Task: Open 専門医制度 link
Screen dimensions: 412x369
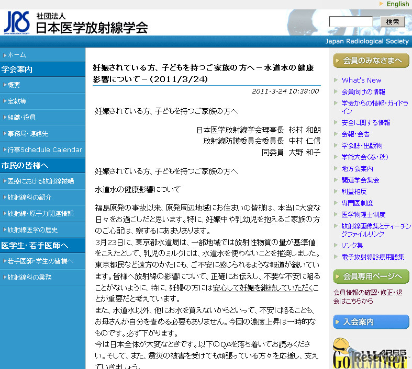Action: (357, 203)
